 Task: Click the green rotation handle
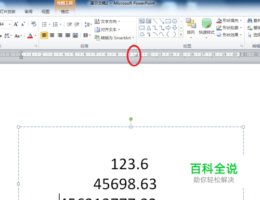(131, 119)
